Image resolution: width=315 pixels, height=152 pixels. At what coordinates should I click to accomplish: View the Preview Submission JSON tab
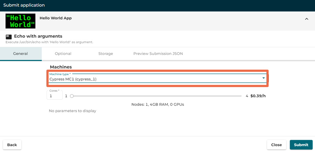[158, 54]
